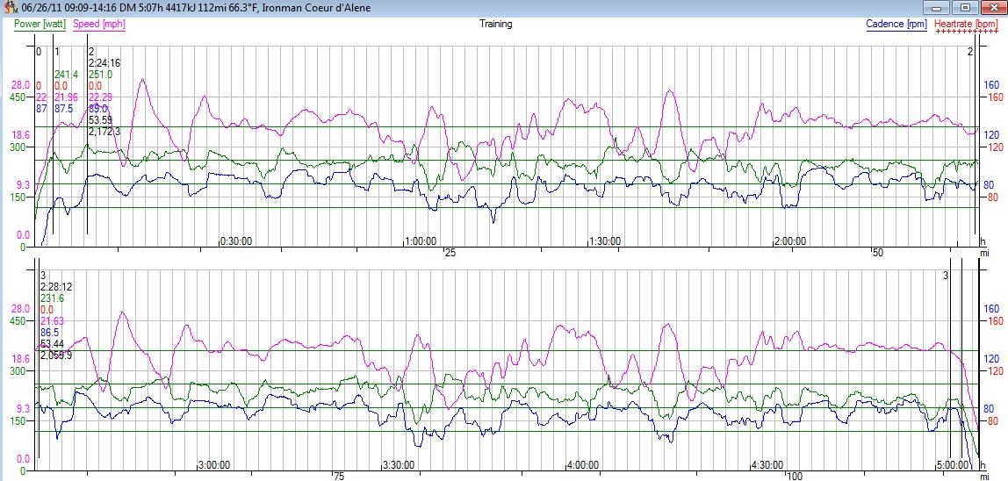Click the 3:30:00 time axis label
Screen dimensions: 1008x481
(398, 465)
